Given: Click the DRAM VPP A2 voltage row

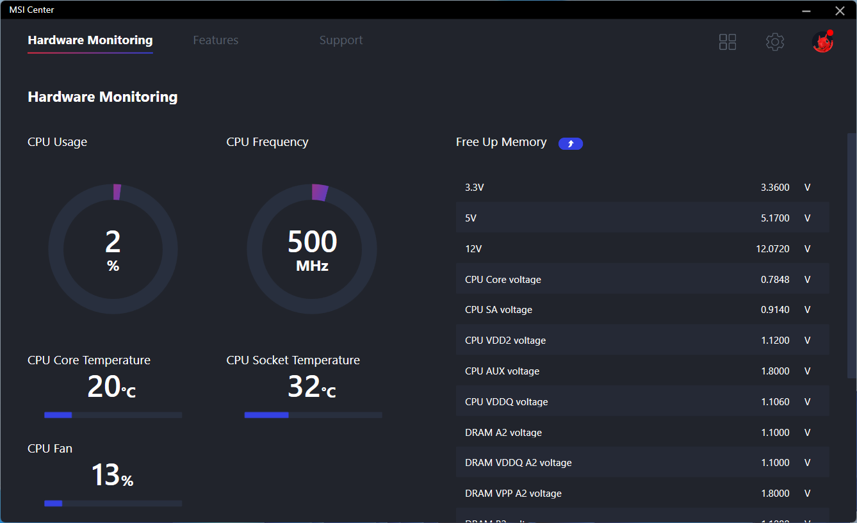Looking at the screenshot, I should coord(642,494).
